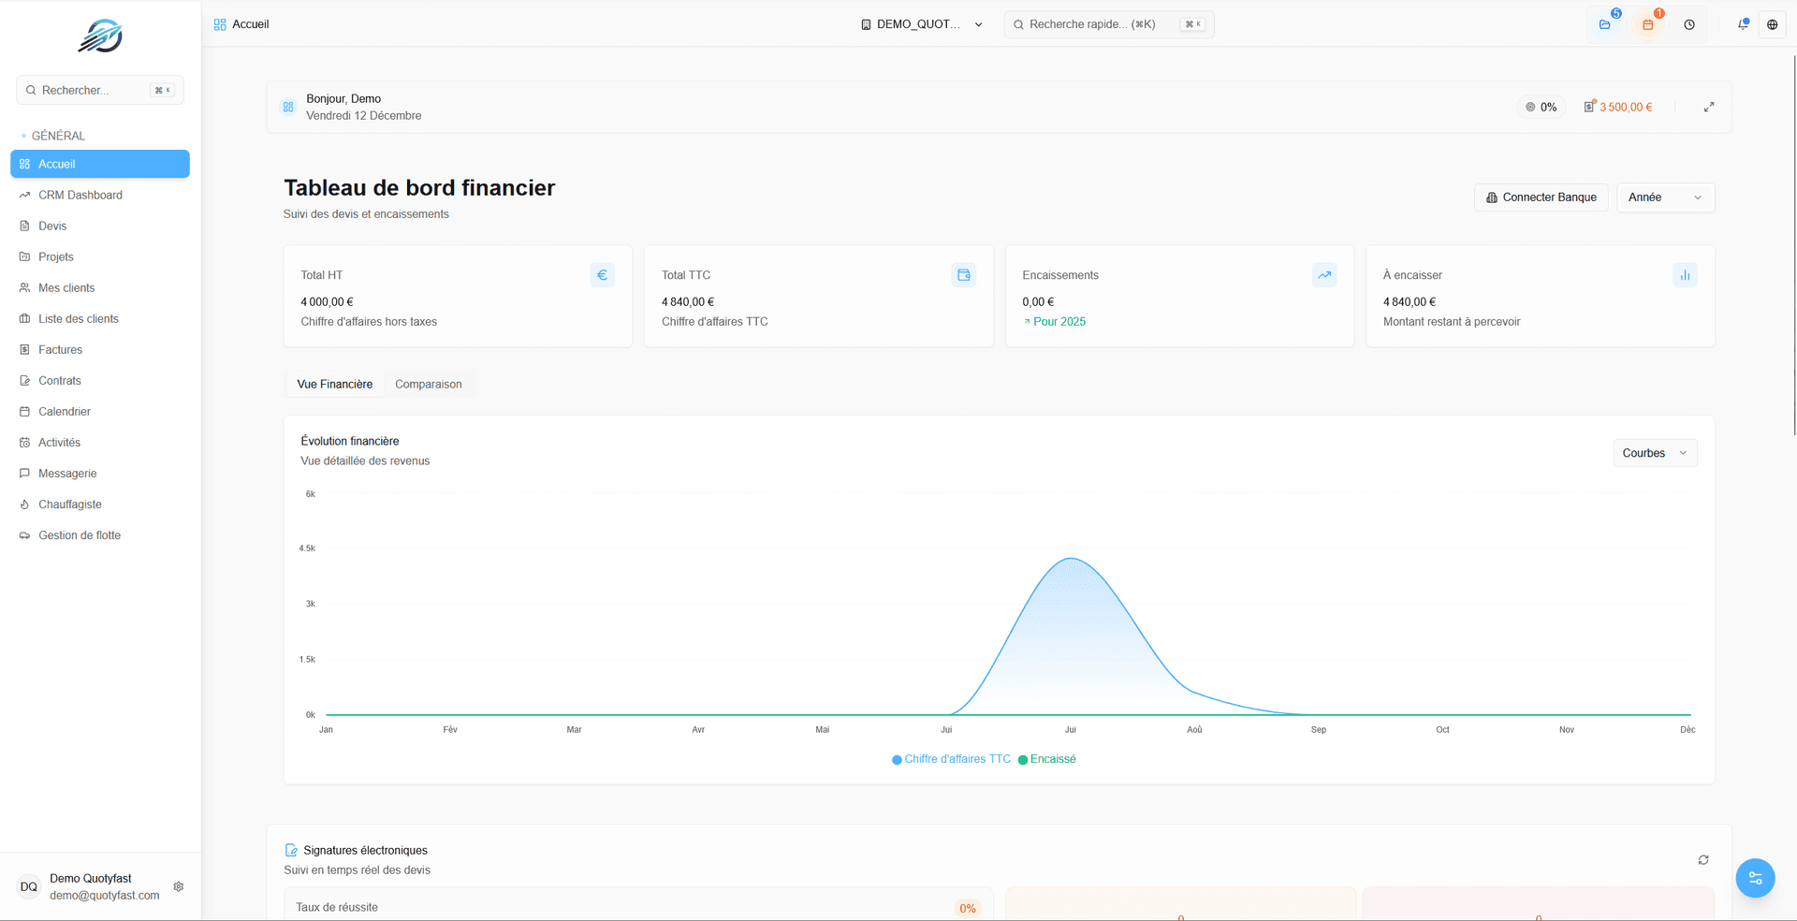The width and height of the screenshot is (1797, 921).
Task: Select Factures from the sidebar
Action: pos(61,349)
